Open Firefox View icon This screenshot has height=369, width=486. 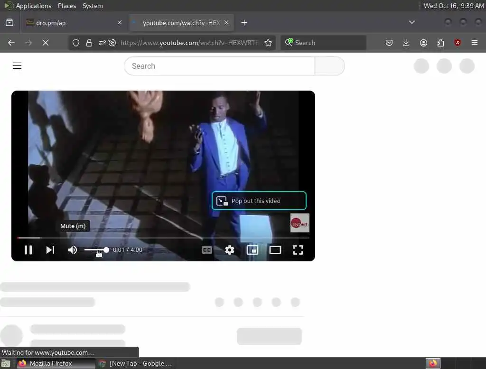(9, 22)
